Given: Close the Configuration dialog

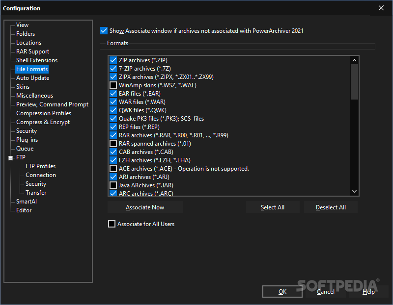Looking at the screenshot, I should (381, 8).
